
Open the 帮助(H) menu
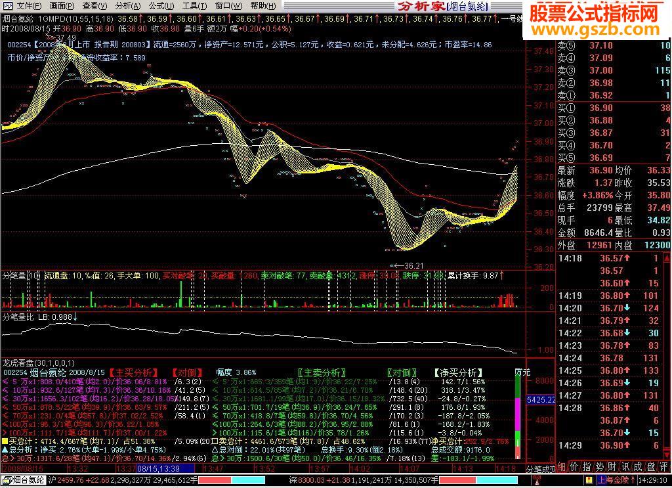(263, 6)
